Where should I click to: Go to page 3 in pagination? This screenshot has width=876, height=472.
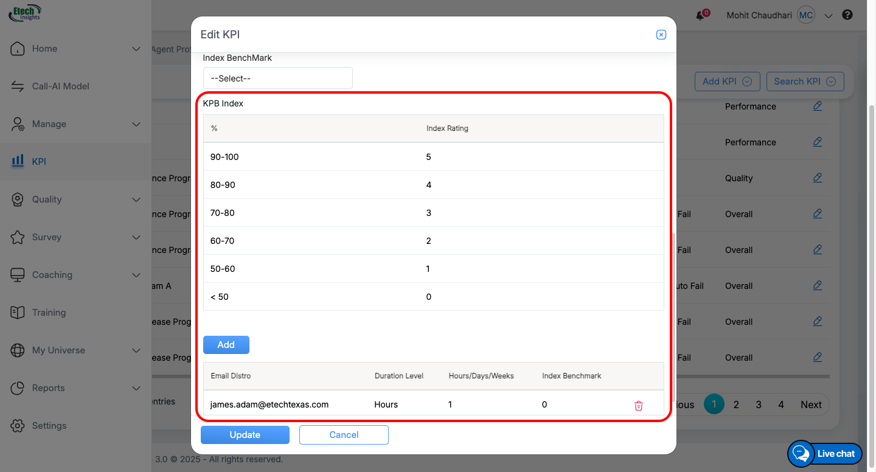(758, 404)
